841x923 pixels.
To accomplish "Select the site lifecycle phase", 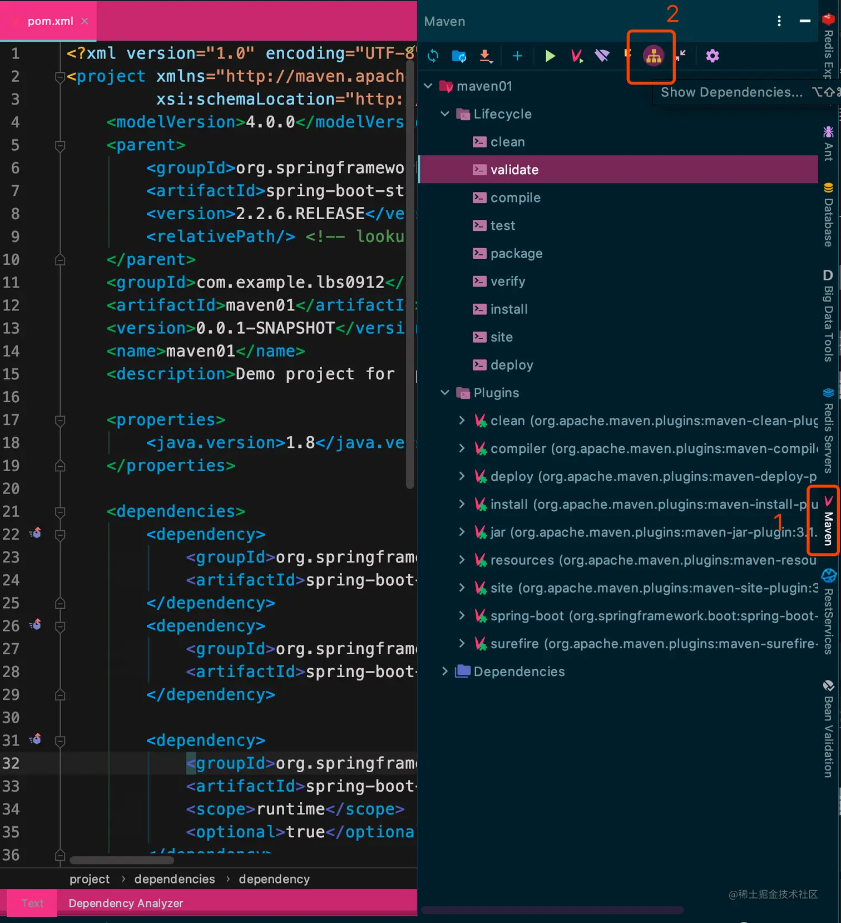I will click(x=618, y=337).
